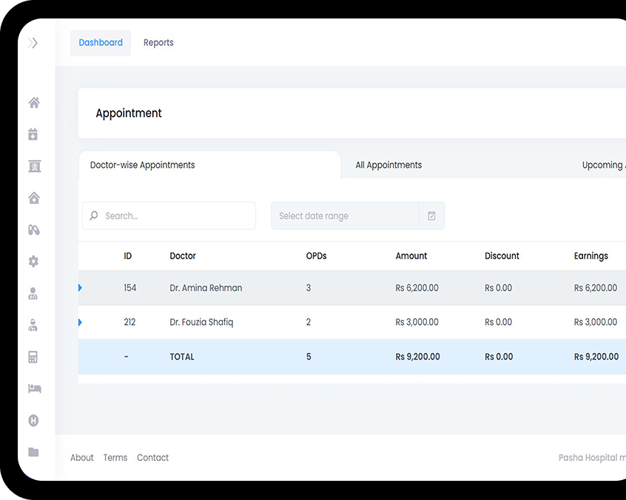The height and width of the screenshot is (500, 626).
Task: Expand the Dr. Amina Rehman row
Action: [x=80, y=288]
